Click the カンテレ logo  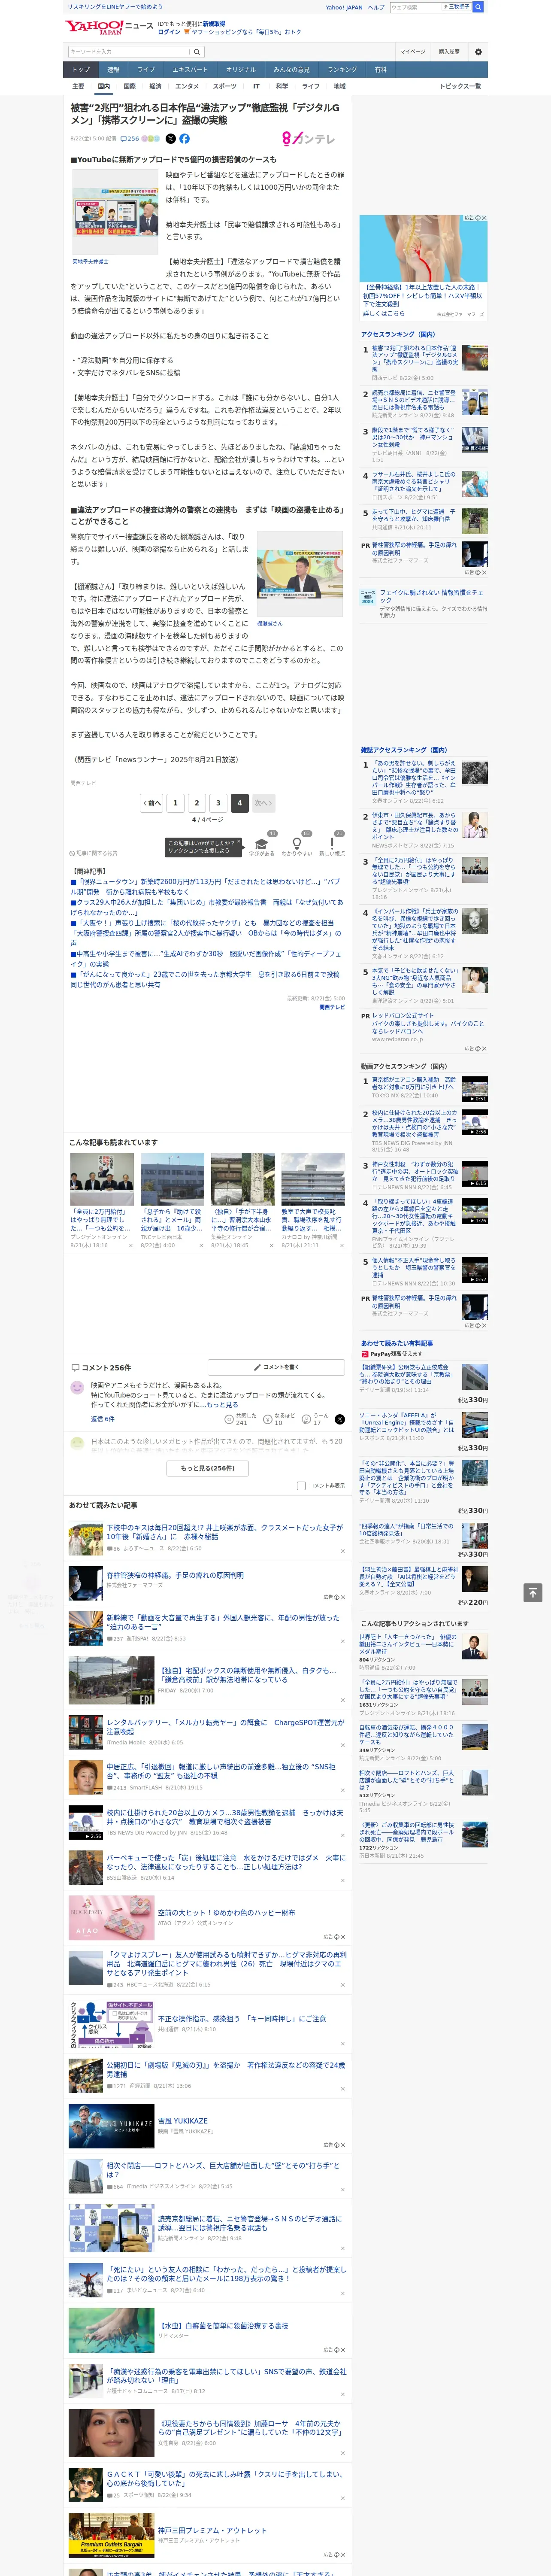[309, 139]
